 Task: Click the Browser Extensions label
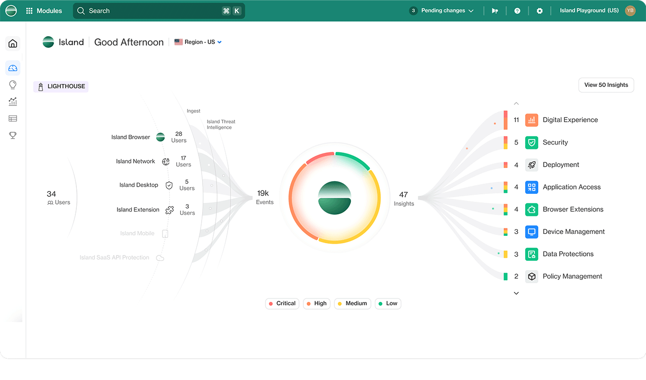573,210
